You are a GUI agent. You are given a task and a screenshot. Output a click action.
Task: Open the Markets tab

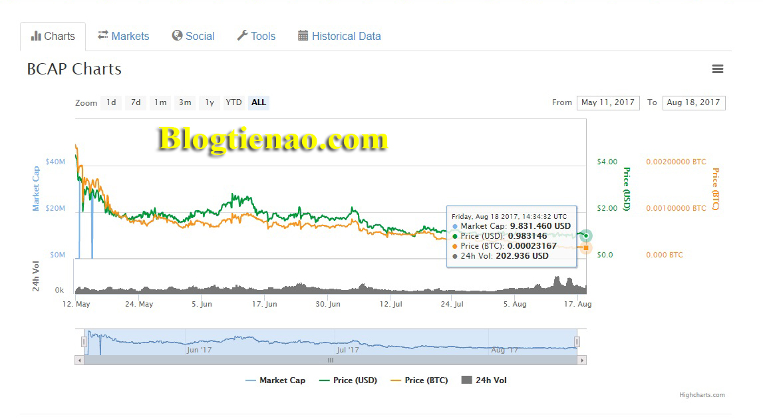(x=123, y=36)
